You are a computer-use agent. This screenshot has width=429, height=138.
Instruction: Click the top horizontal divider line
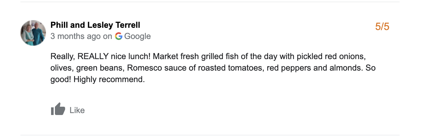(210, 2)
